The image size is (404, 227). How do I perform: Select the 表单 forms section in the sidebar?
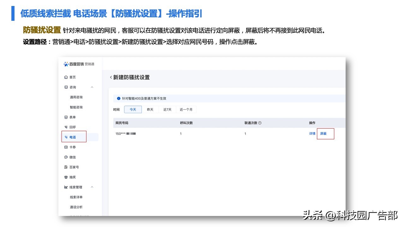(72, 117)
